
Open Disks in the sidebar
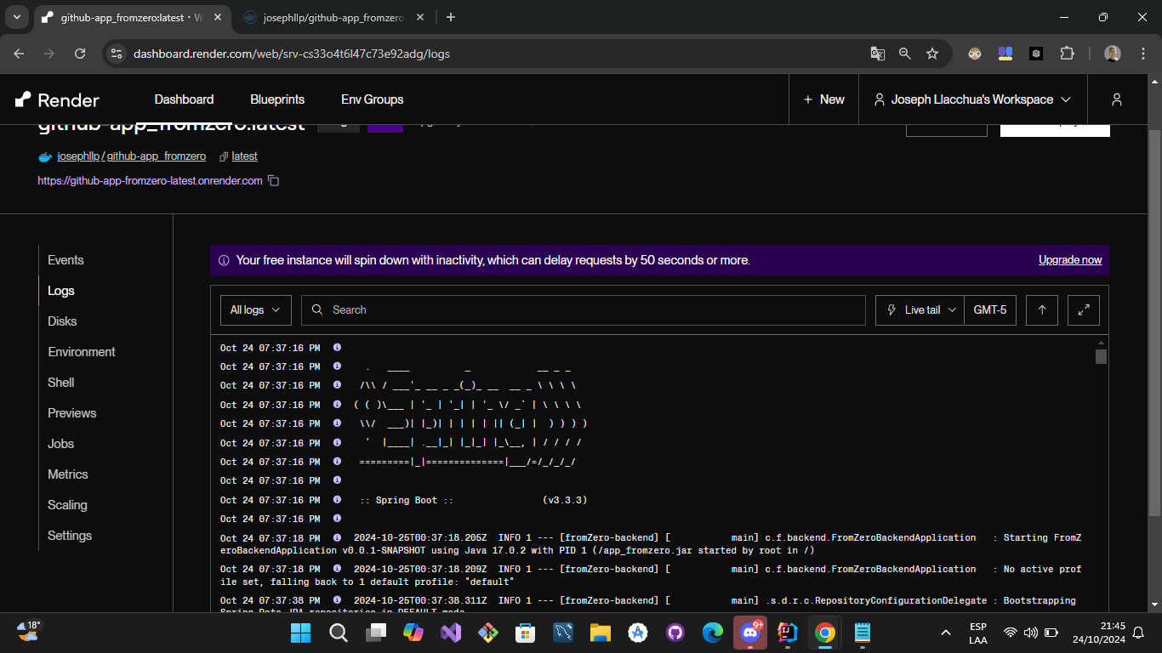(62, 321)
